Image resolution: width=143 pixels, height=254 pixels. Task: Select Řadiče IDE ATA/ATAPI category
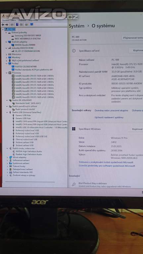click(x=22, y=100)
